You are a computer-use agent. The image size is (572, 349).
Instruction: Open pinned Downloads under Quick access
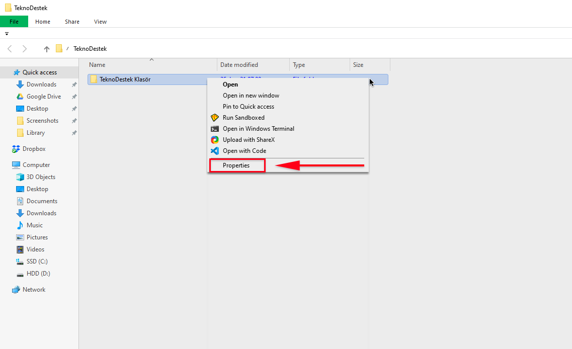(41, 84)
